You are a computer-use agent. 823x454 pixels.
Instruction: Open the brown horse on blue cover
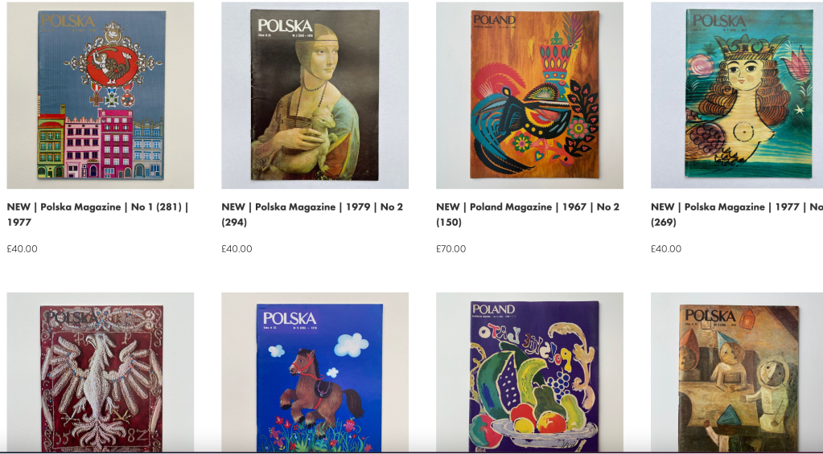click(x=315, y=372)
